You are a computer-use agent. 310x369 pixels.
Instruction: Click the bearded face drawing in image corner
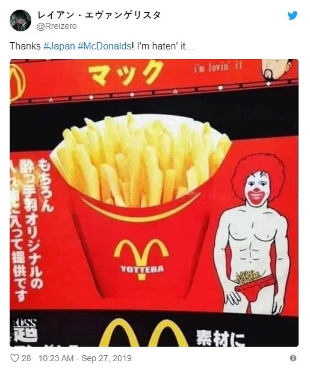(x=276, y=69)
